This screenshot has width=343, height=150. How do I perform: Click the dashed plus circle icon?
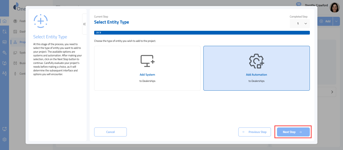[x=41, y=21]
